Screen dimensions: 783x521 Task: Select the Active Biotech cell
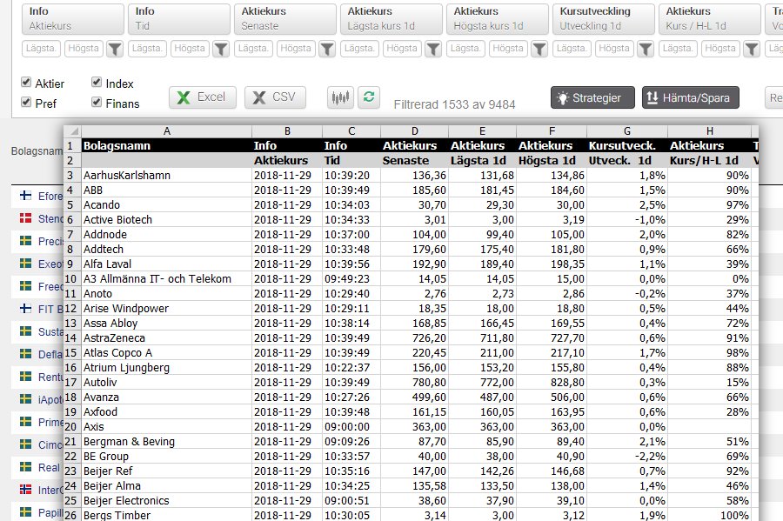click(x=167, y=219)
